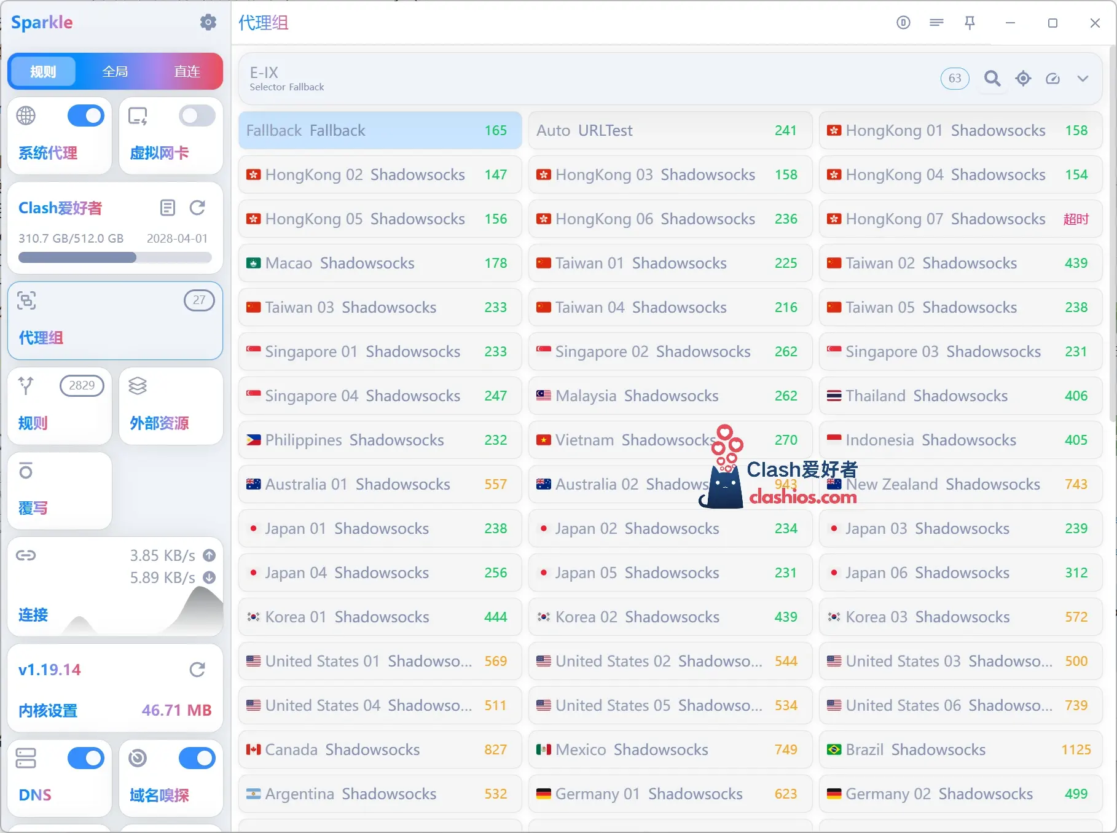1117x833 pixels.
Task: Run latency test with speedometer icon
Action: [1052, 79]
